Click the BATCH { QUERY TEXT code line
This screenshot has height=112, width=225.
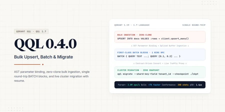pos(149,56)
